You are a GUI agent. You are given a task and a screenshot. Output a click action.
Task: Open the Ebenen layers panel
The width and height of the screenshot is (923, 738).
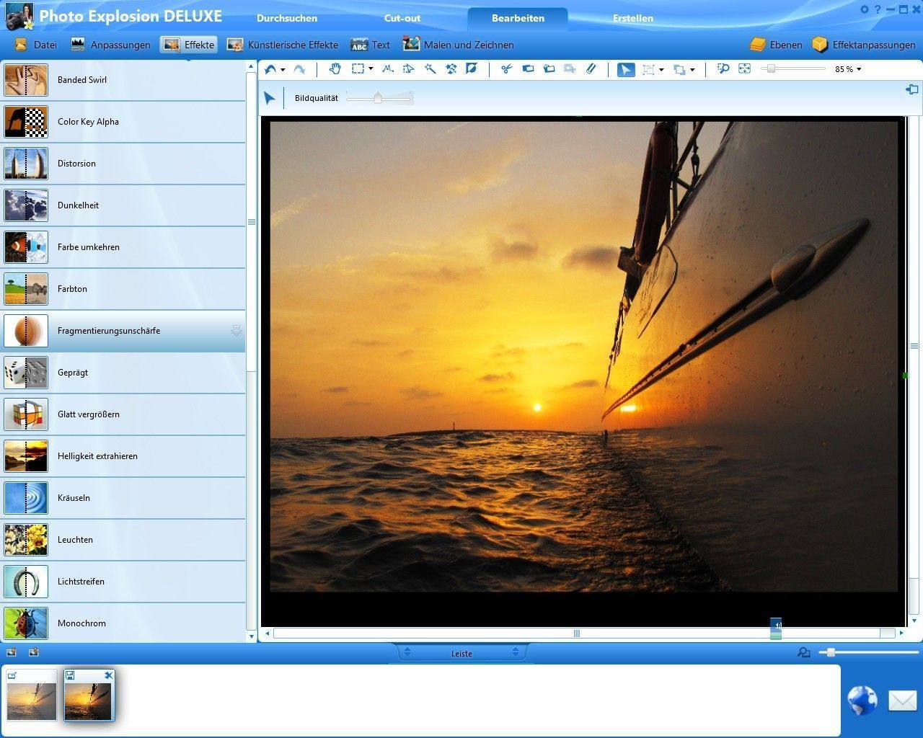click(776, 45)
